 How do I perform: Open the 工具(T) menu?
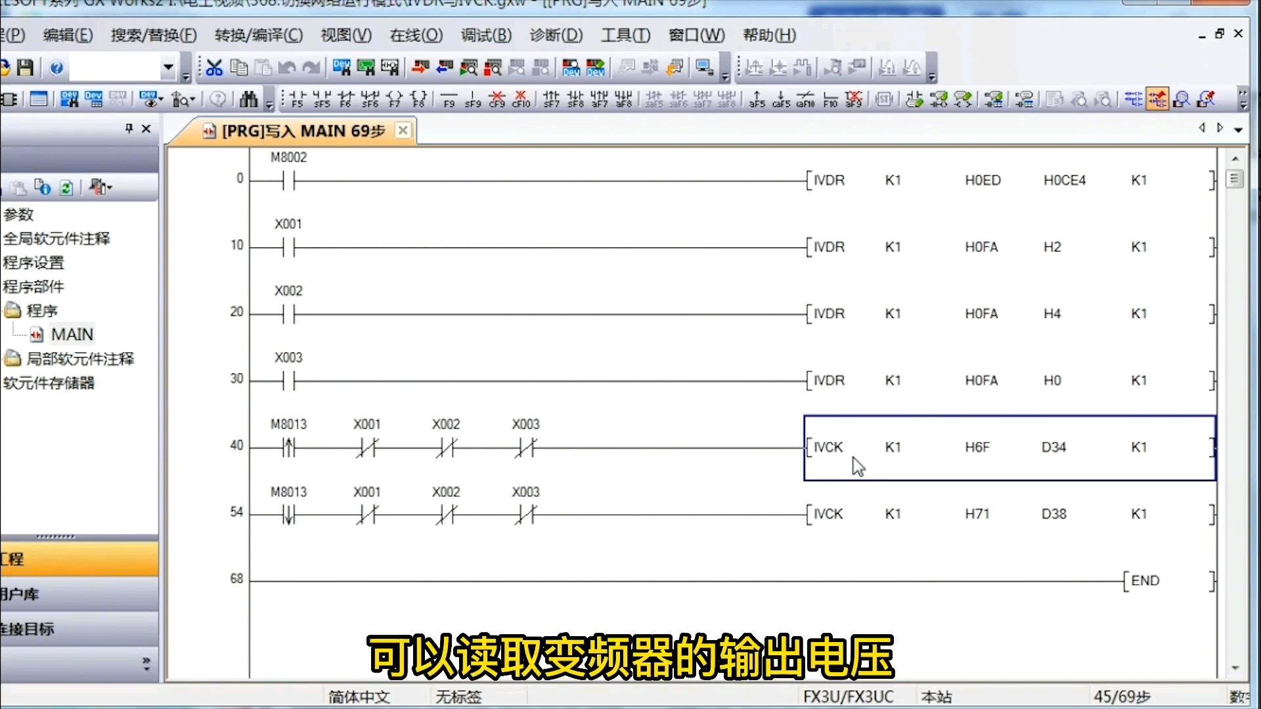point(625,35)
